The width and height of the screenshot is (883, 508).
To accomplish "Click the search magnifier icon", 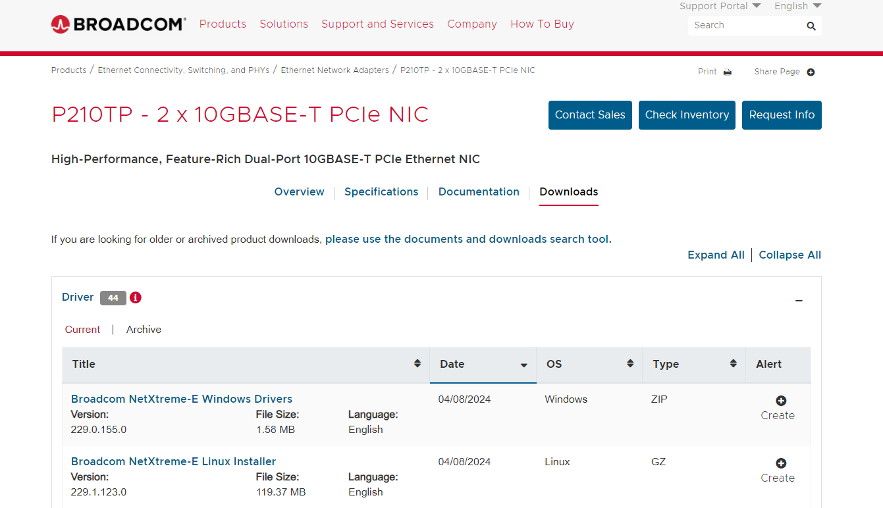I will [811, 26].
